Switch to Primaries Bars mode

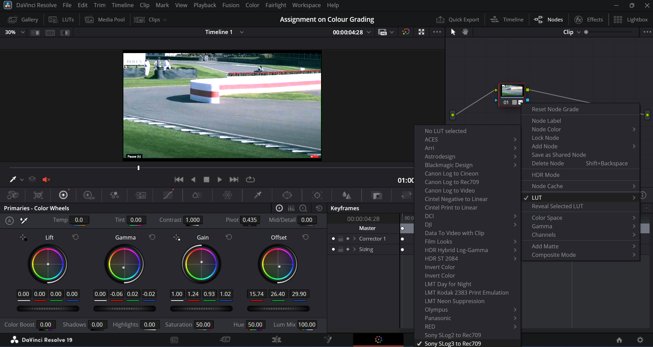click(x=291, y=208)
